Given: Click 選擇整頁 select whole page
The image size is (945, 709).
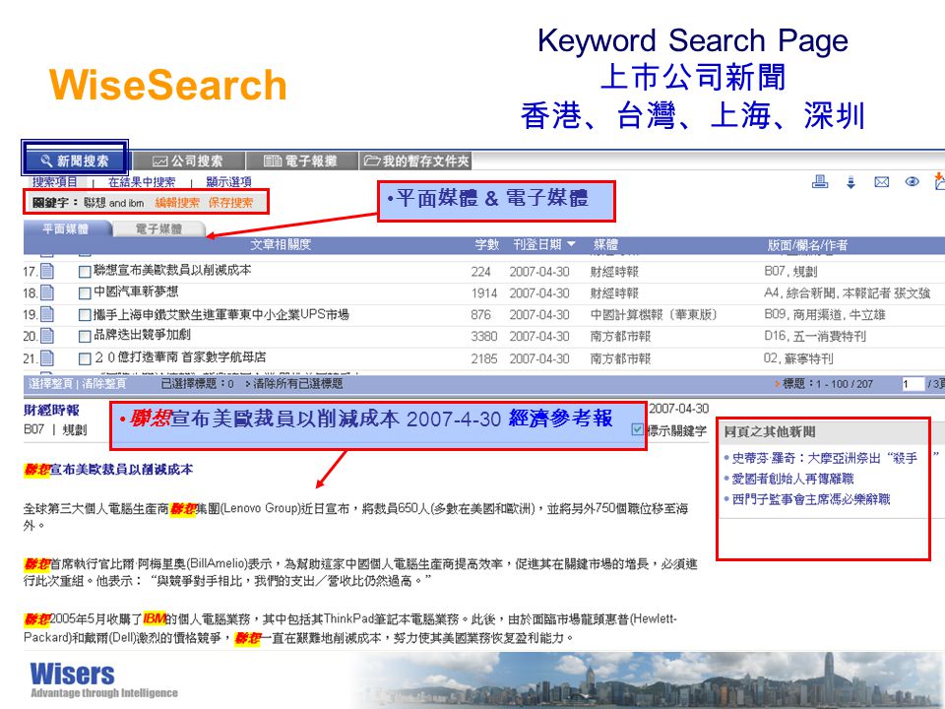Looking at the screenshot, I should coord(52,383).
